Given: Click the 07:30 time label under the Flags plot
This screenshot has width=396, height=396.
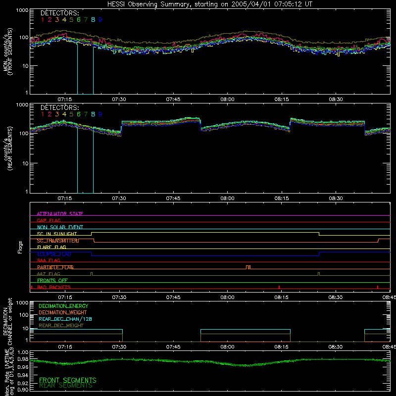Looking at the screenshot, I should coord(119,297).
